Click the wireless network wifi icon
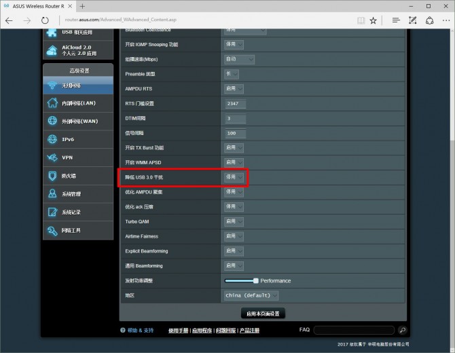Viewport: 455px width, 353px height. tap(52, 86)
